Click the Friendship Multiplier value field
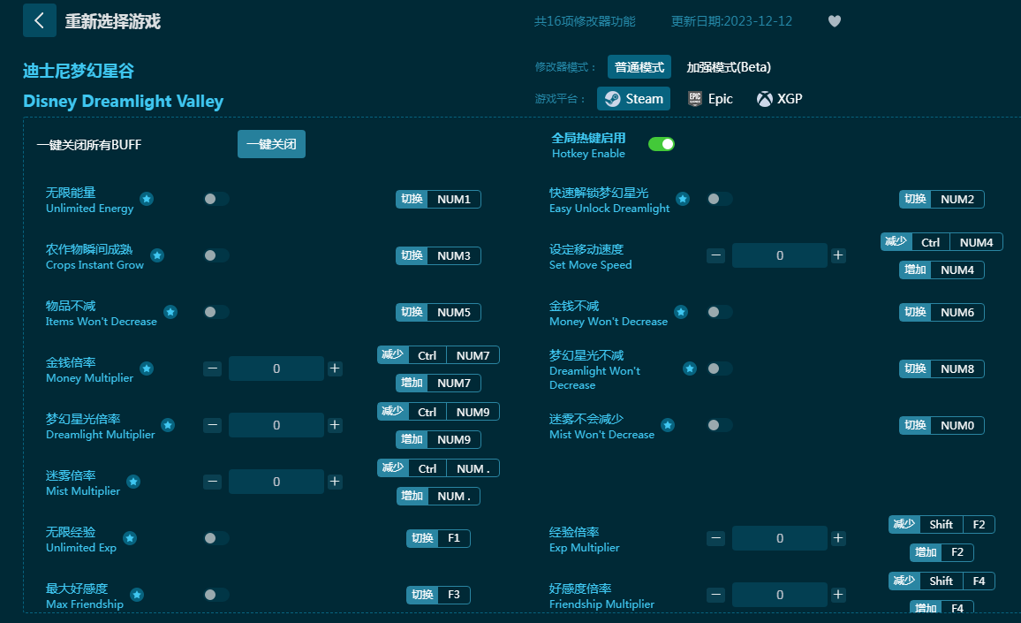 coord(779,595)
